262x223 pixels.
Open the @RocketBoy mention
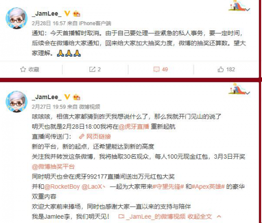point(62,187)
